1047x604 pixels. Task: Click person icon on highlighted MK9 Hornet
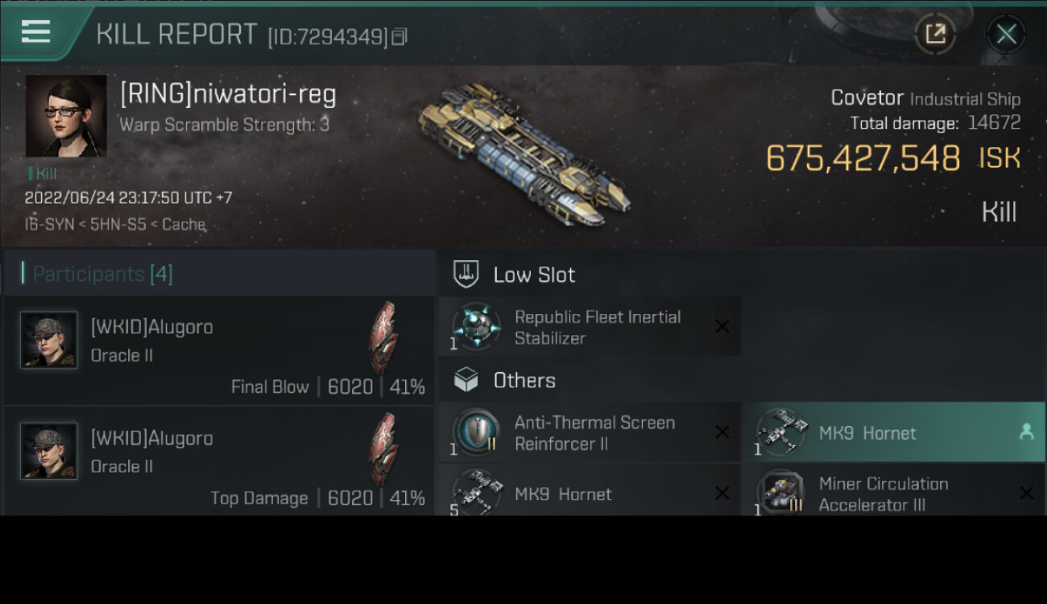[1026, 432]
